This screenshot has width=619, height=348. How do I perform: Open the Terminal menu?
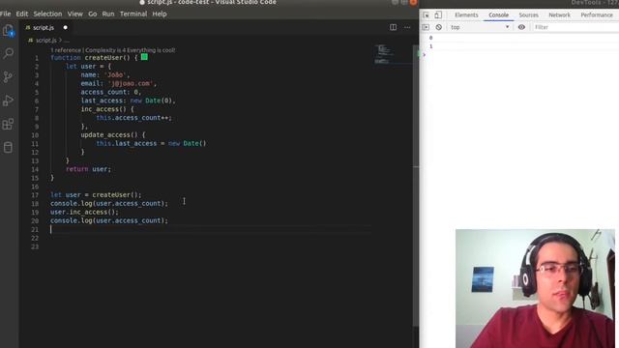coord(133,14)
